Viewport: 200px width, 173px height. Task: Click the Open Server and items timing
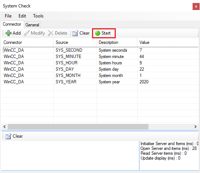click(168, 148)
